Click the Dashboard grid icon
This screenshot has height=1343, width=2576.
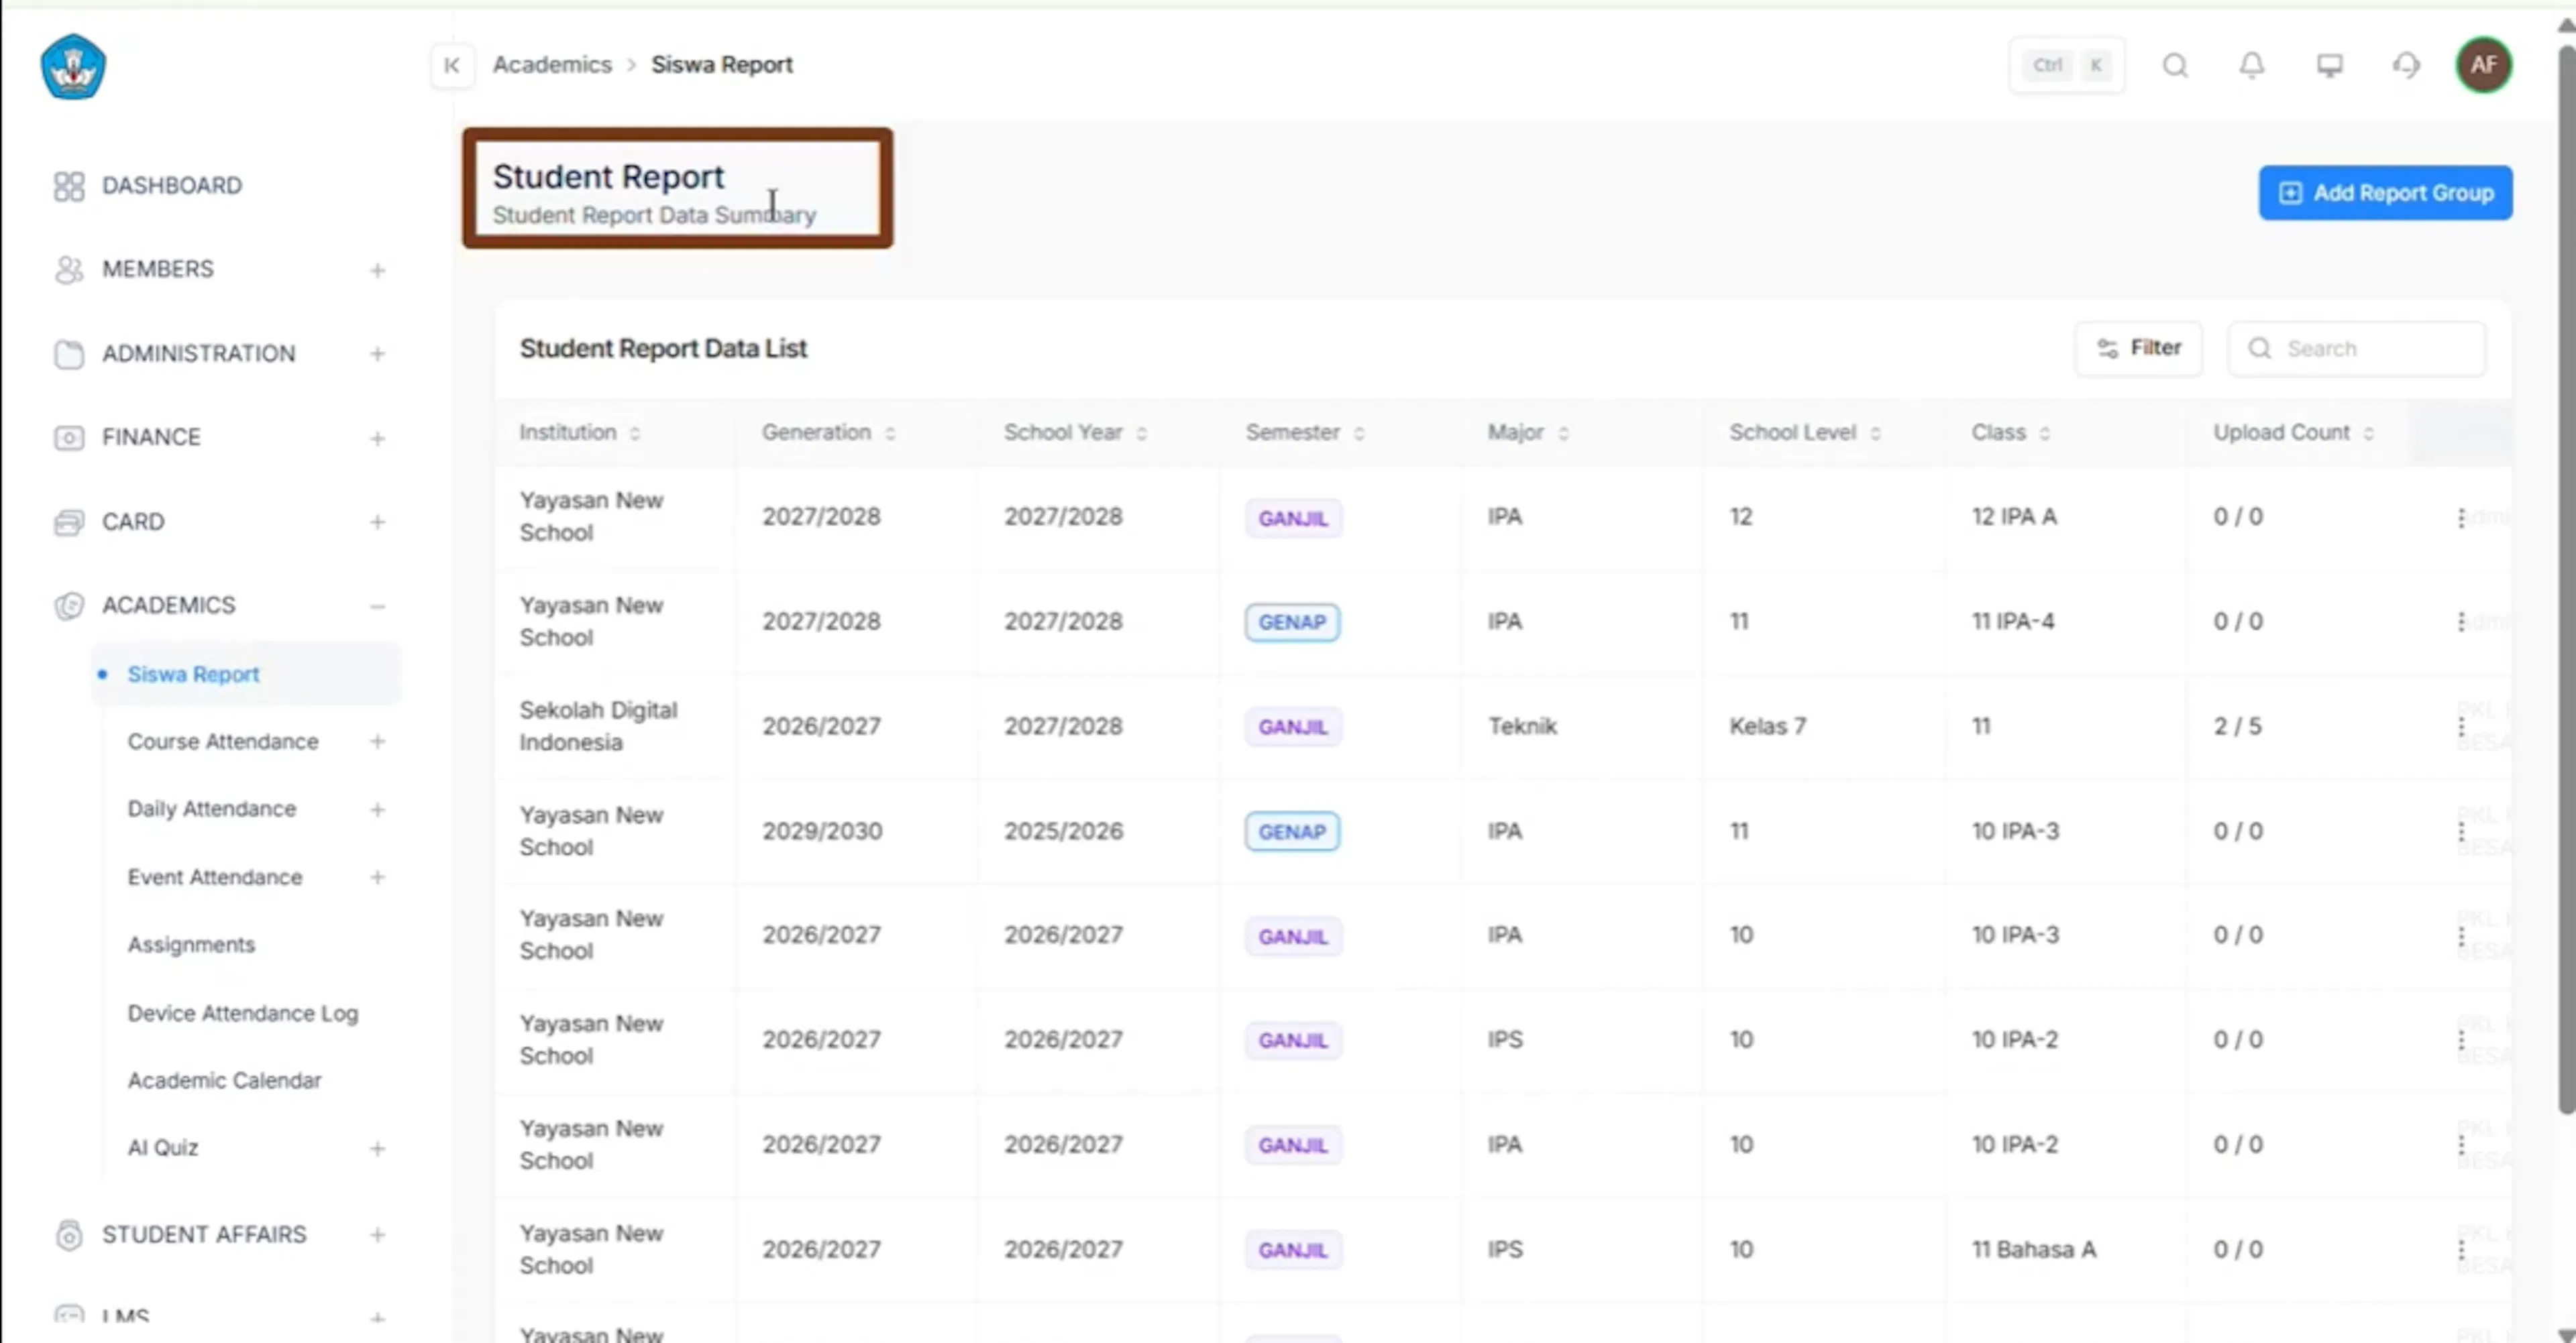(69, 186)
